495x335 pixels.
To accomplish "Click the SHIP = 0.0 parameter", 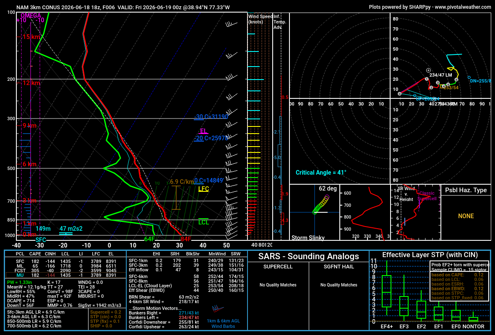I will tap(101, 326).
